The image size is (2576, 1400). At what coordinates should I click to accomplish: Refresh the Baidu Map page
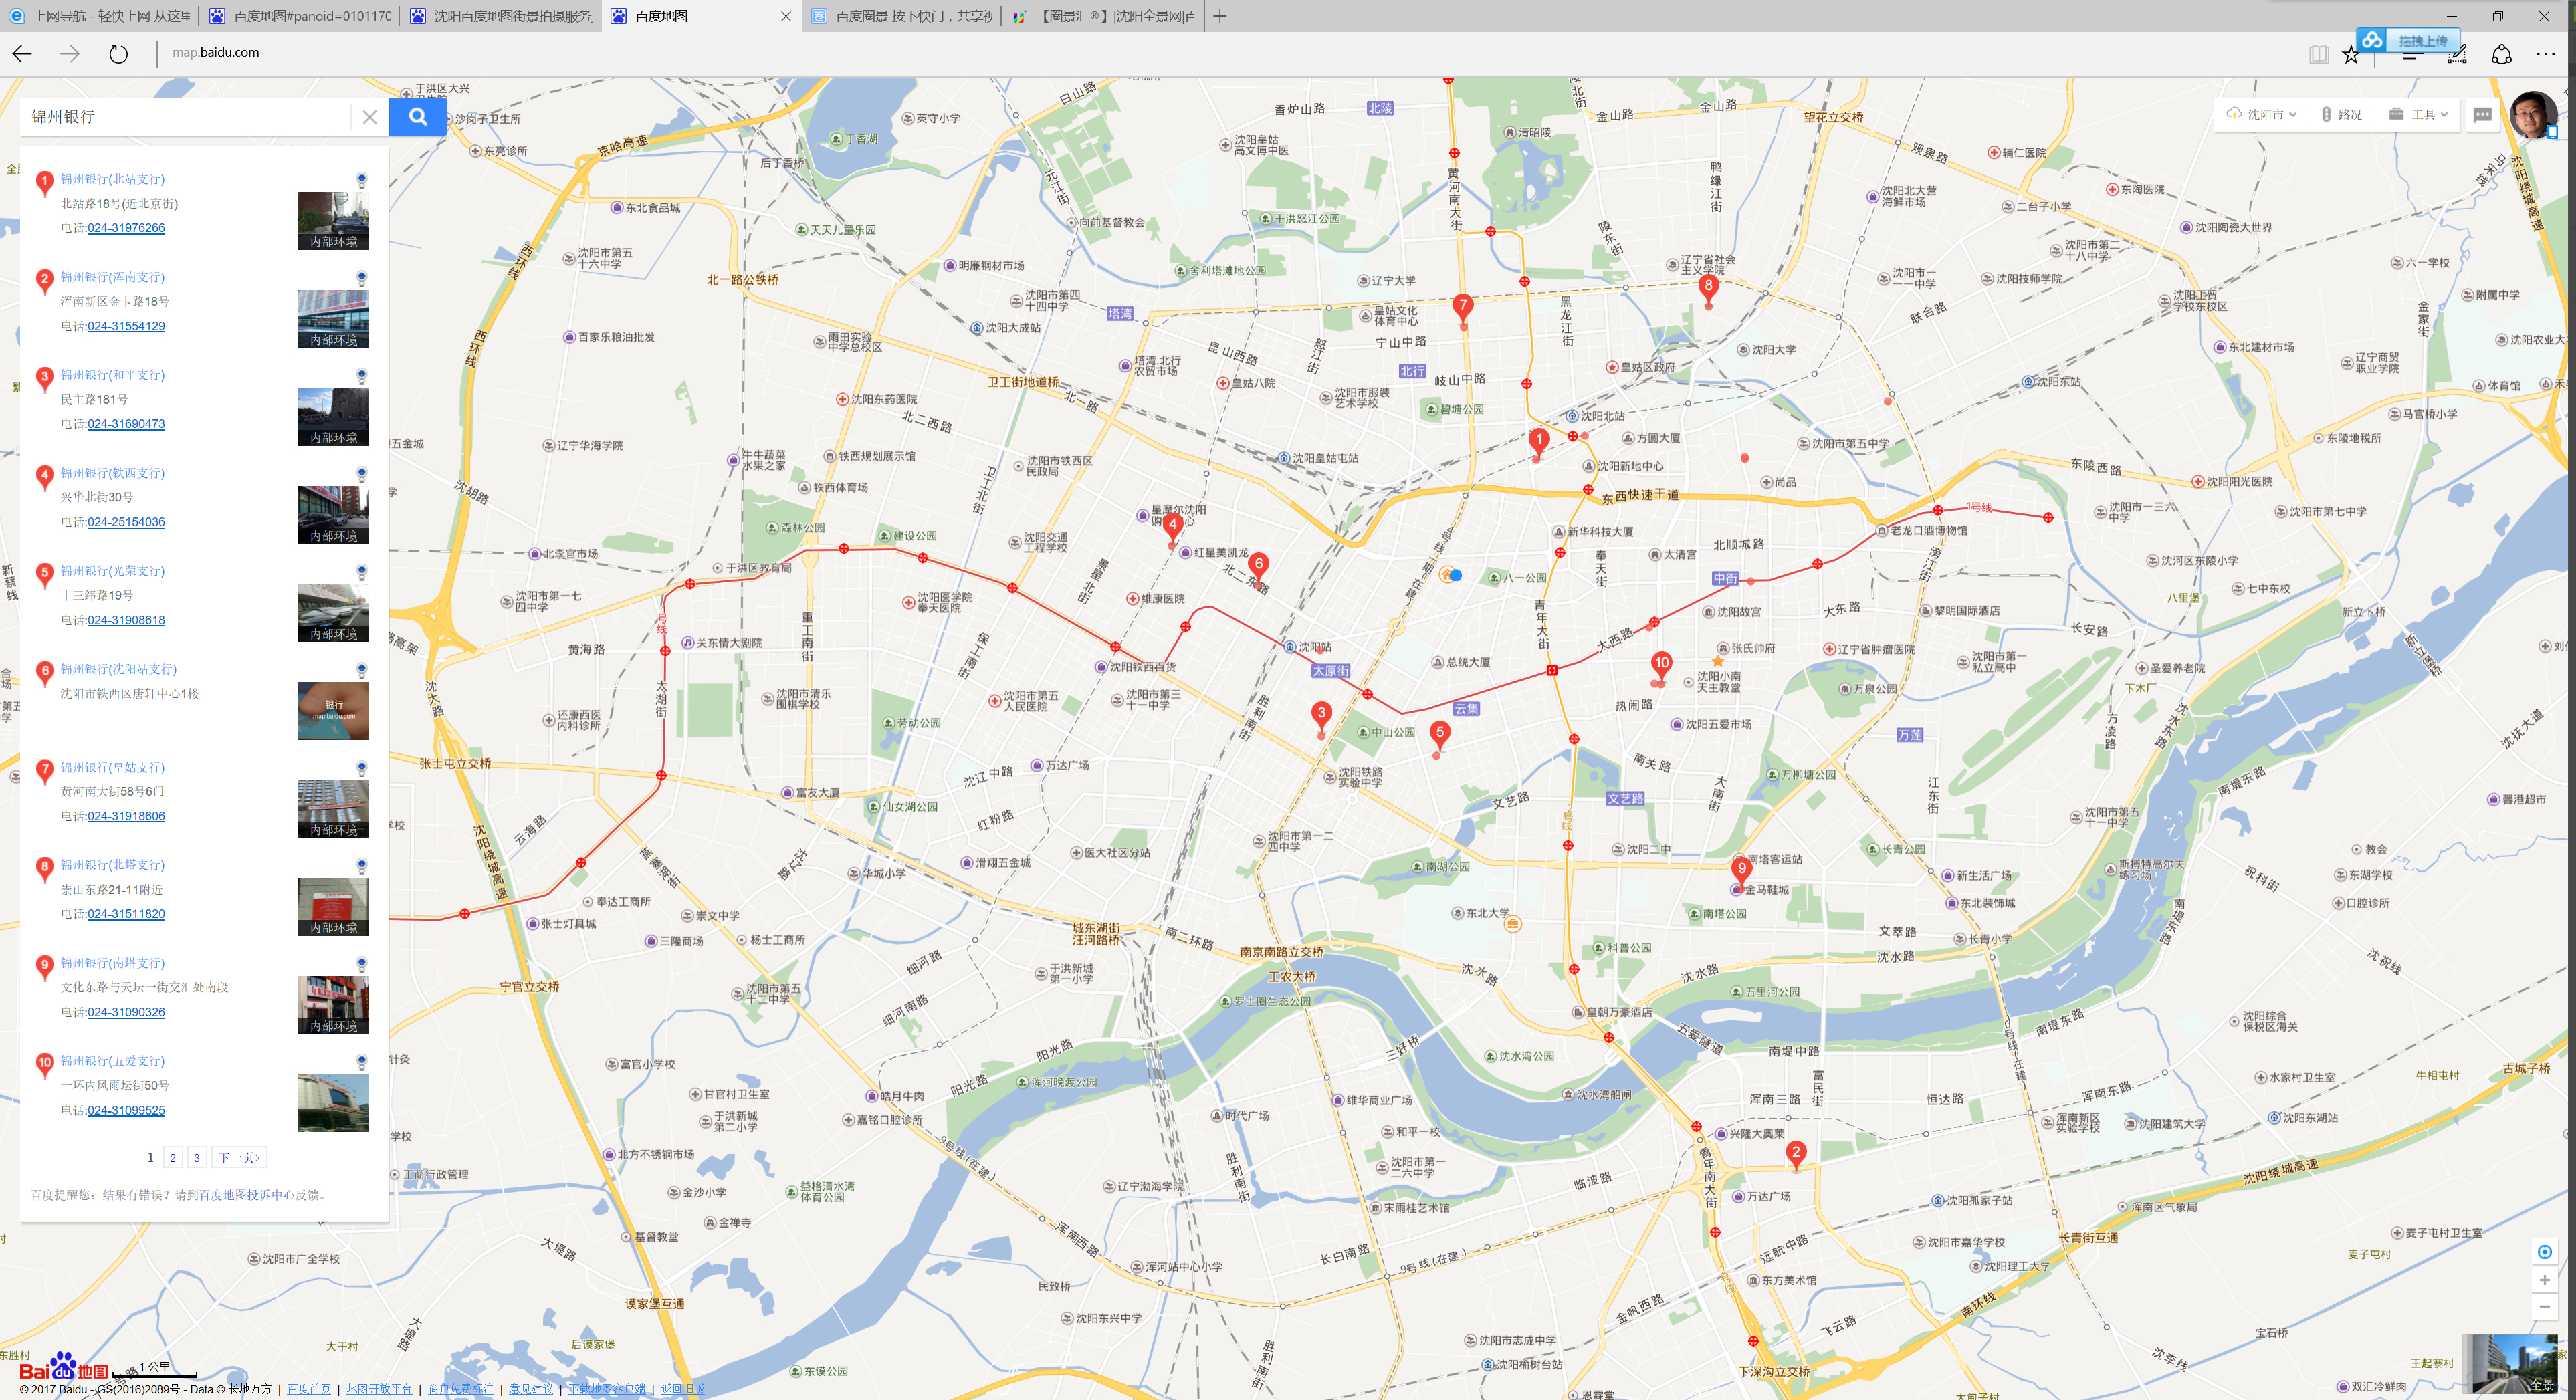118,54
